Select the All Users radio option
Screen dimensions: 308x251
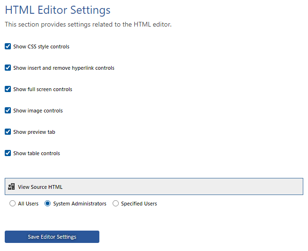pyautogui.click(x=12, y=204)
